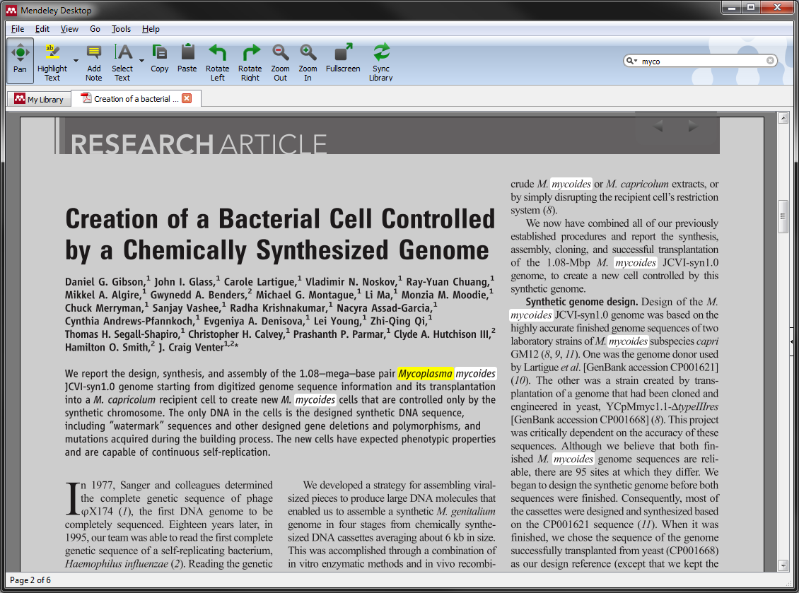Rotate the page left
The image size is (799, 593).
click(218, 63)
